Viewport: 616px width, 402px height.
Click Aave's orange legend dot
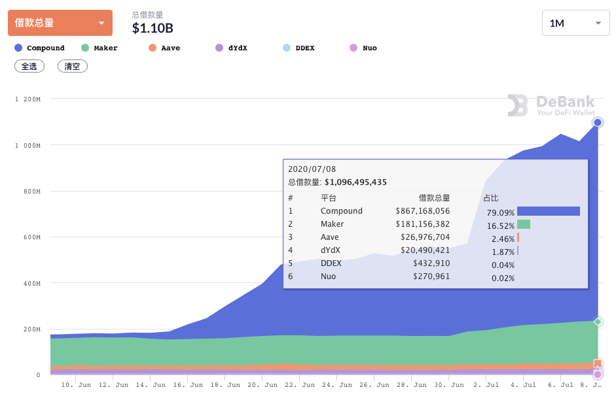152,48
